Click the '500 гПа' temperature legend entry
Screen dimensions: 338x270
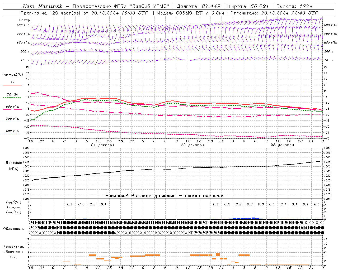pos(12,131)
